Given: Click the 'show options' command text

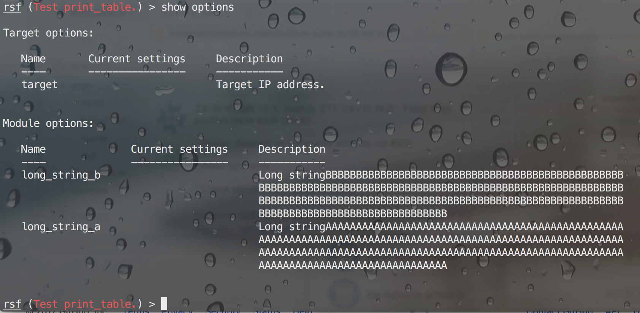Looking at the screenshot, I should pyautogui.click(x=198, y=8).
